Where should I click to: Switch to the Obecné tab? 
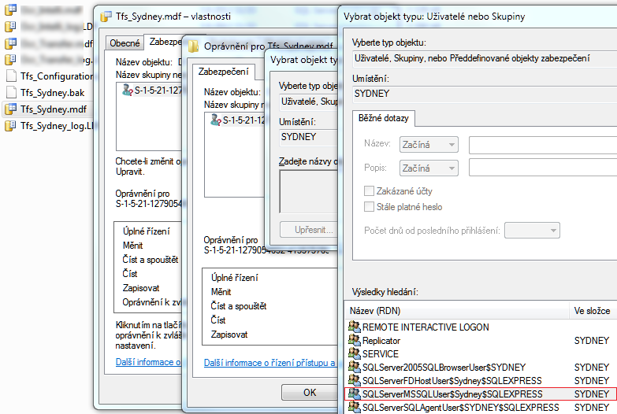(x=125, y=43)
